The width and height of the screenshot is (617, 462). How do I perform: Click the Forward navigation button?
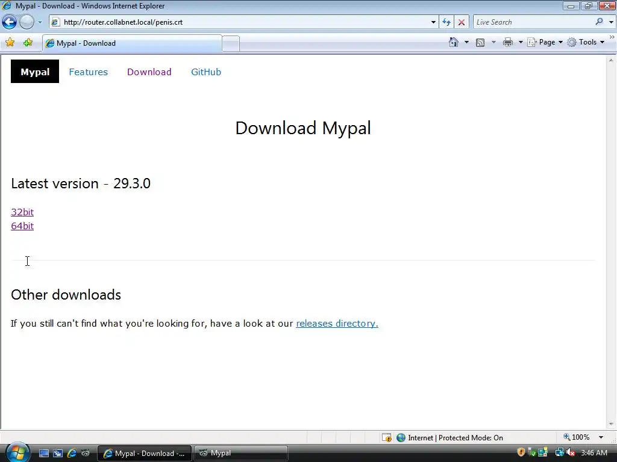click(x=27, y=22)
